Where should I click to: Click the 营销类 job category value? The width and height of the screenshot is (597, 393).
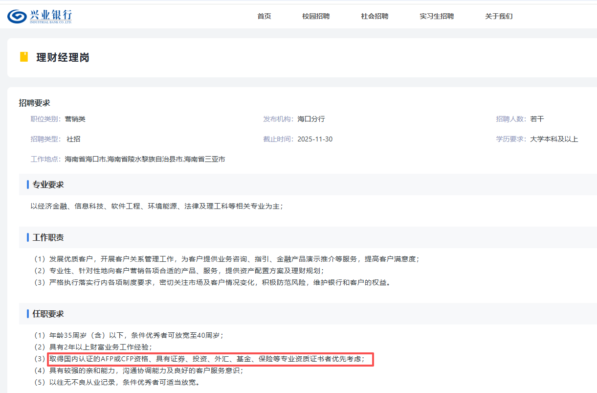coord(75,119)
